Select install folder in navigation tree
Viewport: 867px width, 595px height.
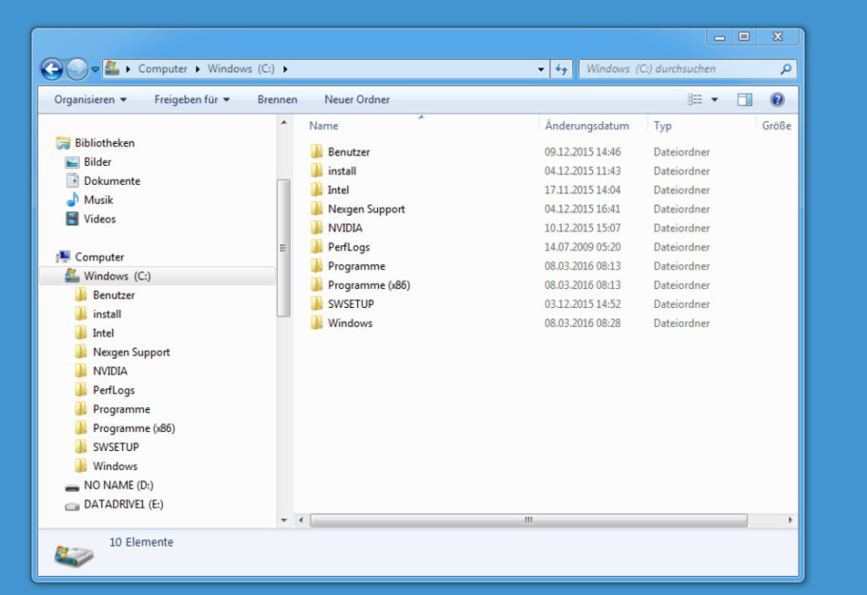tap(98, 315)
